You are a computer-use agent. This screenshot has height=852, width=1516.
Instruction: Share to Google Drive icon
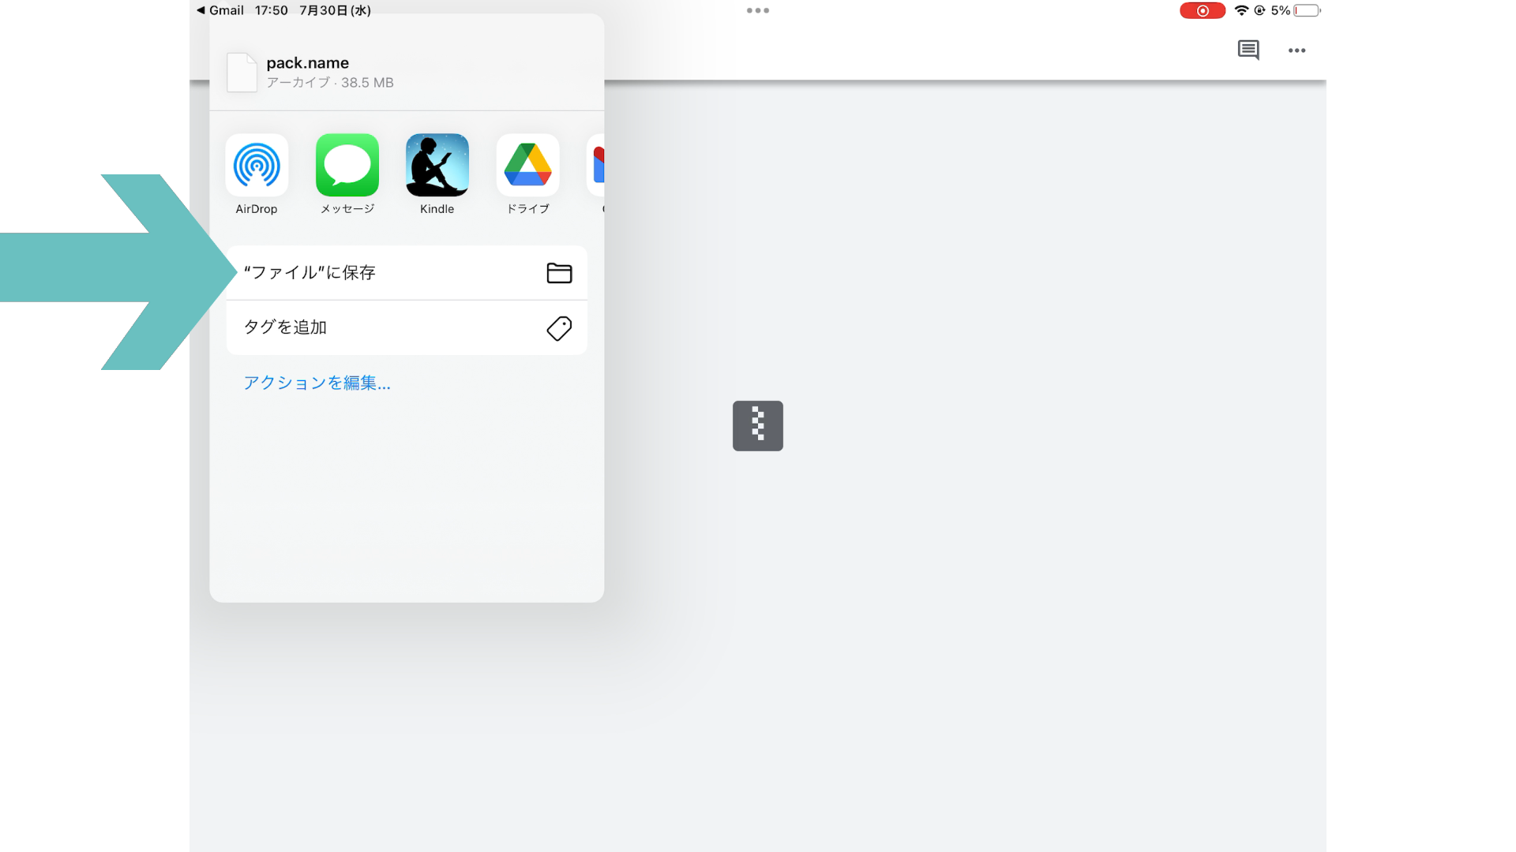(x=527, y=166)
